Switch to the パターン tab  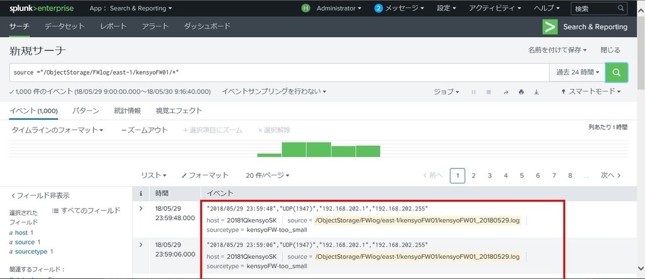86,111
